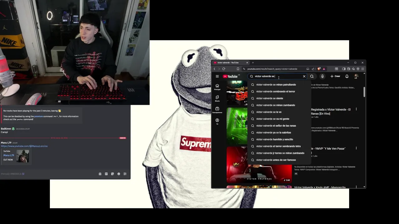Click the YouTube logo
This screenshot has width=399, height=224.
pos(230,76)
